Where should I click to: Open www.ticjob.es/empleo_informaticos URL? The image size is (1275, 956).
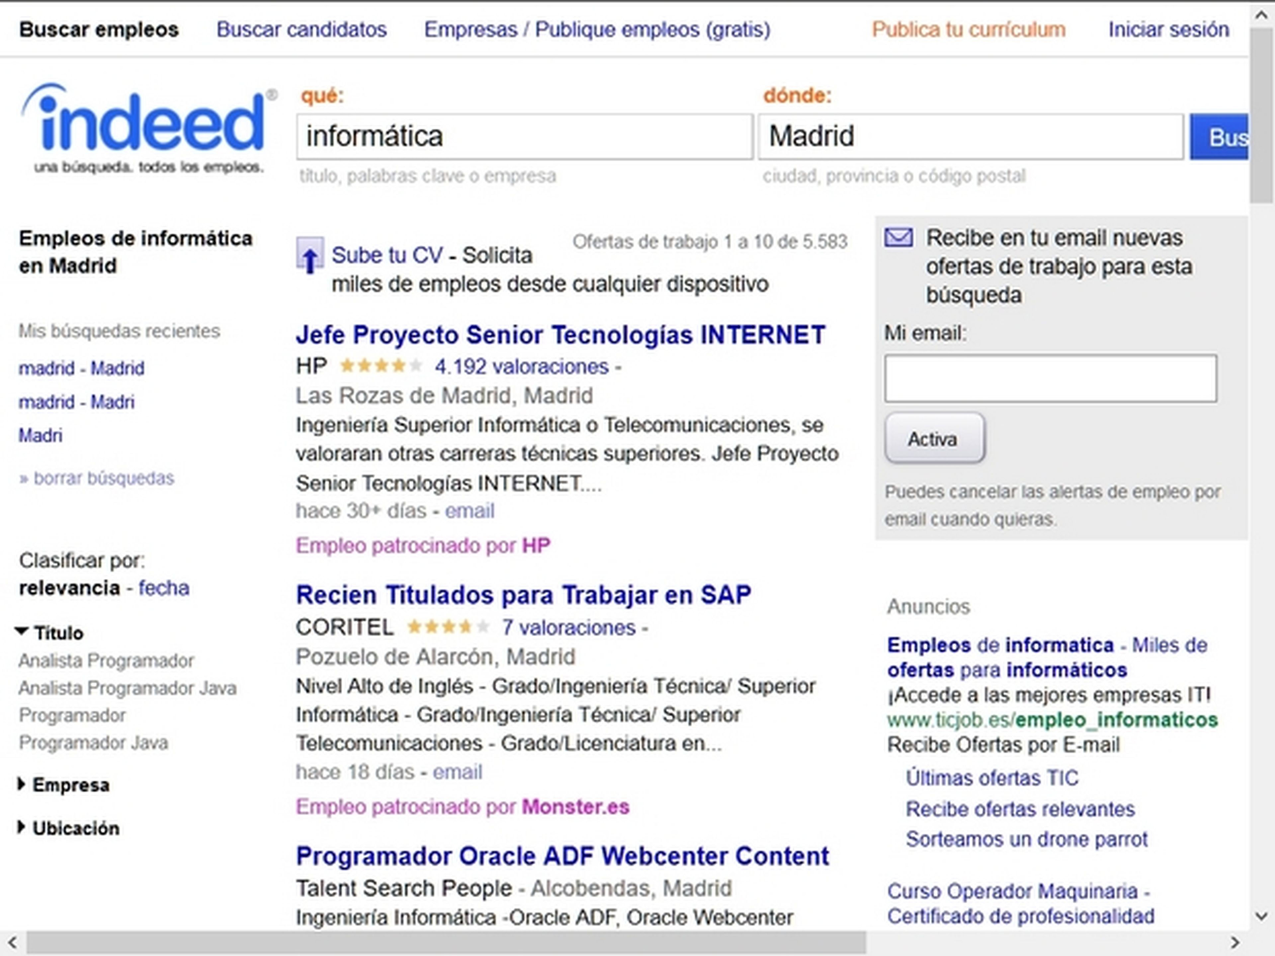point(1052,720)
